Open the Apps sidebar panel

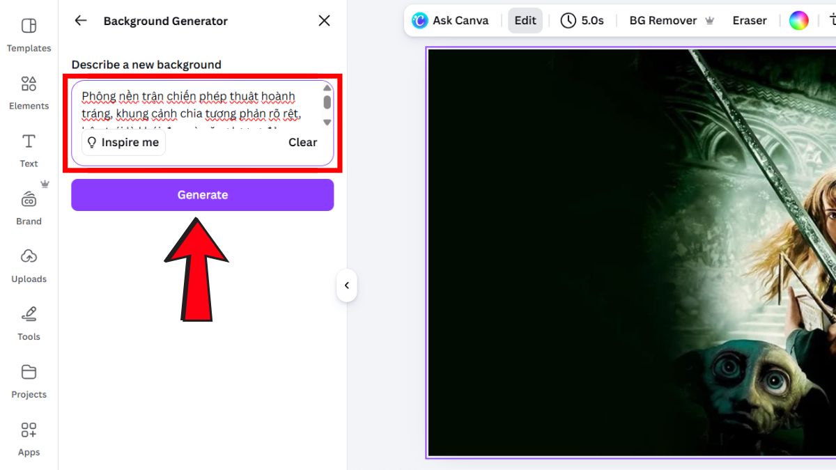click(29, 439)
